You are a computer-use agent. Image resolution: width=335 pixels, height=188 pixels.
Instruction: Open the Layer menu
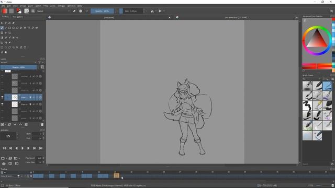coord(30,6)
